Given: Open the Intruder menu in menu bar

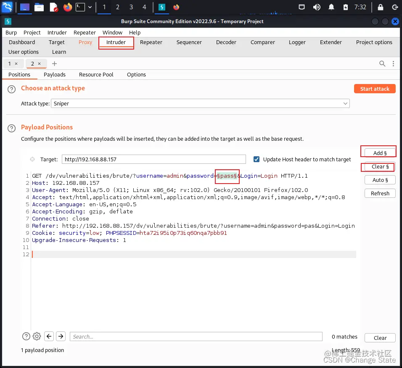Looking at the screenshot, I should pos(57,32).
